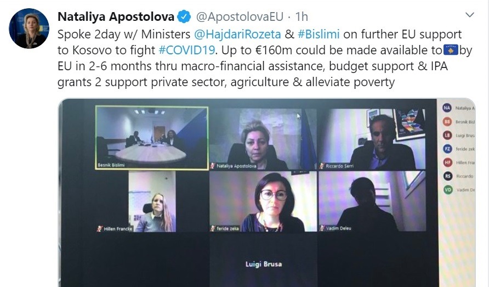This screenshot has width=489, height=287.
Task: Click the Nataliya Apostolova display name
Action: [x=116, y=16]
